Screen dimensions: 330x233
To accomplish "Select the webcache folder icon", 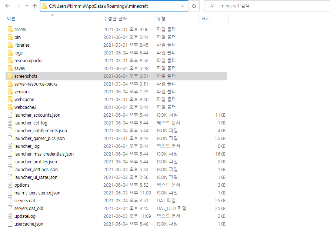I will [10, 100].
